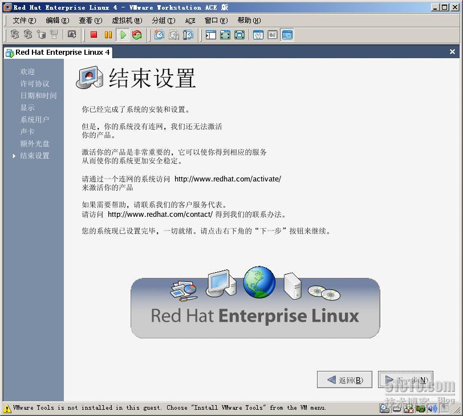This screenshot has width=463, height=416.
Task: Click the 结束设置 page heading
Action: click(152, 78)
